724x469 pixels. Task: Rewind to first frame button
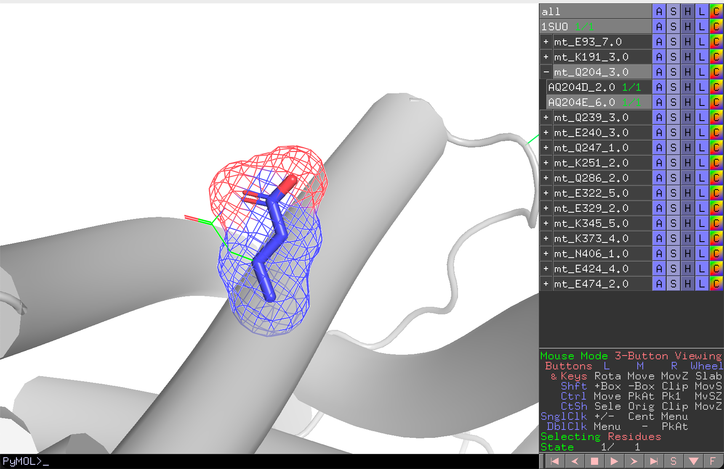pyautogui.click(x=555, y=461)
